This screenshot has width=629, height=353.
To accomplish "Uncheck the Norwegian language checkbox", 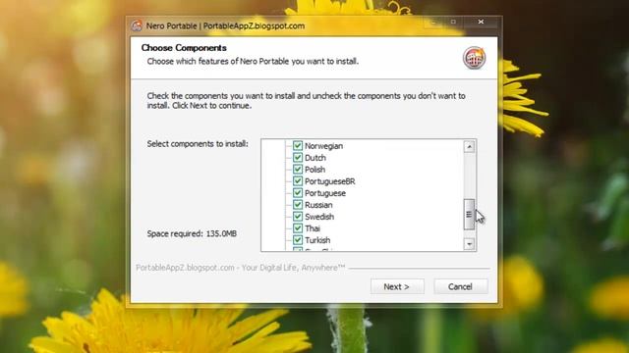I will pos(297,146).
